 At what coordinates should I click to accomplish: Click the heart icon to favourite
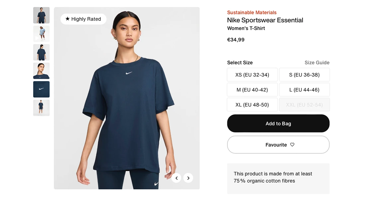(x=292, y=145)
